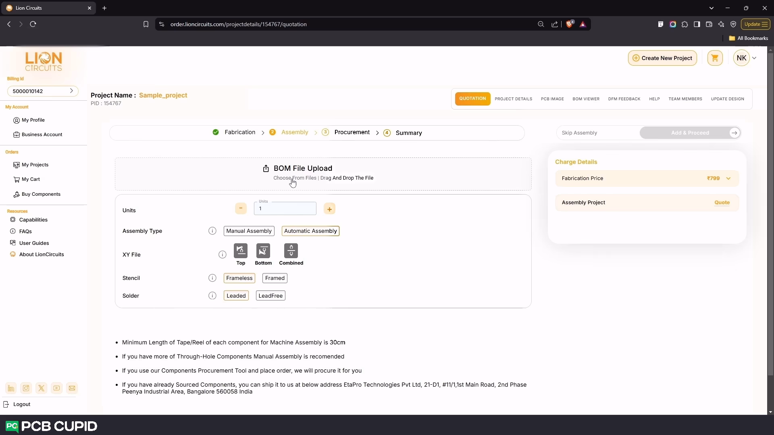Switch to the BOM Viewer tab
The image size is (774, 435).
coord(586,99)
